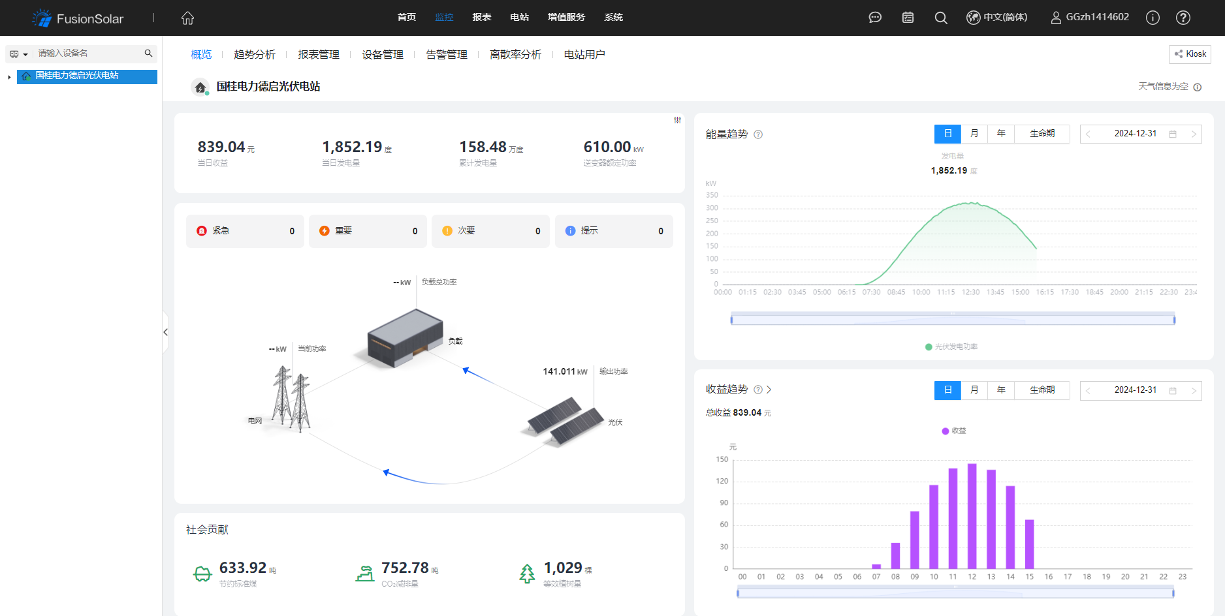The height and width of the screenshot is (616, 1225).
Task: Click the 收益趋势 chart zoom slider bar
Action: pyautogui.click(x=955, y=593)
